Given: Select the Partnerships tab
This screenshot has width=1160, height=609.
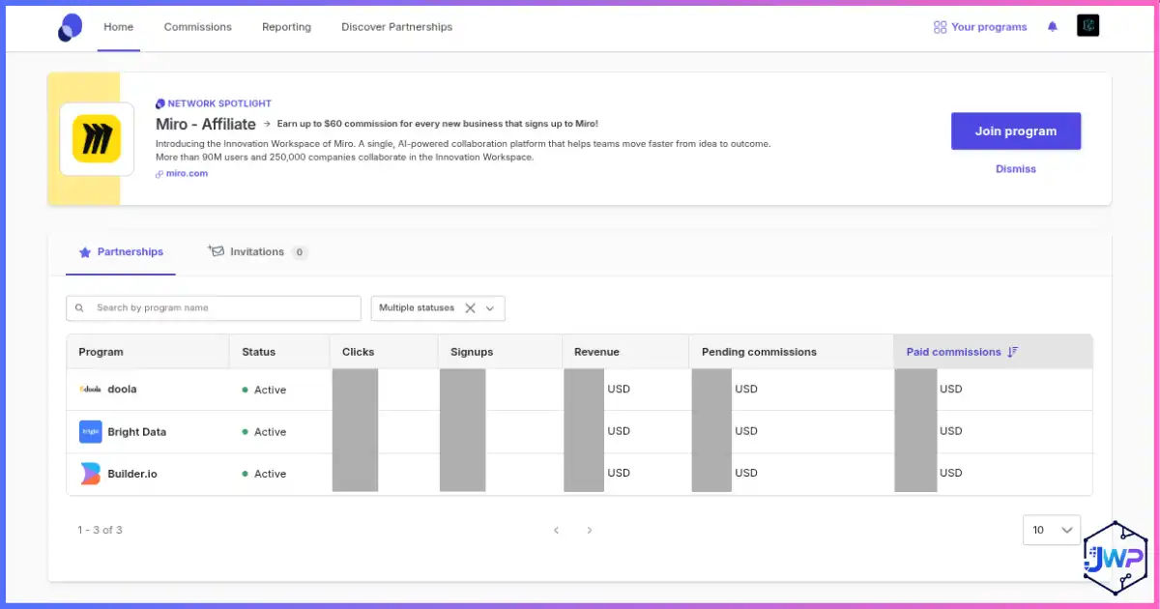Looking at the screenshot, I should (x=121, y=252).
